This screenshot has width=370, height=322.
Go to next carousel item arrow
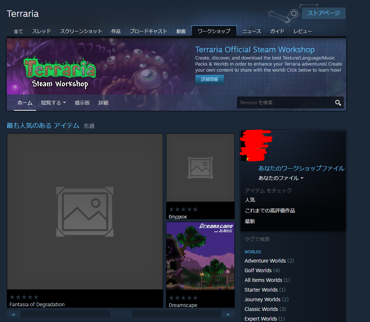[x=228, y=314]
